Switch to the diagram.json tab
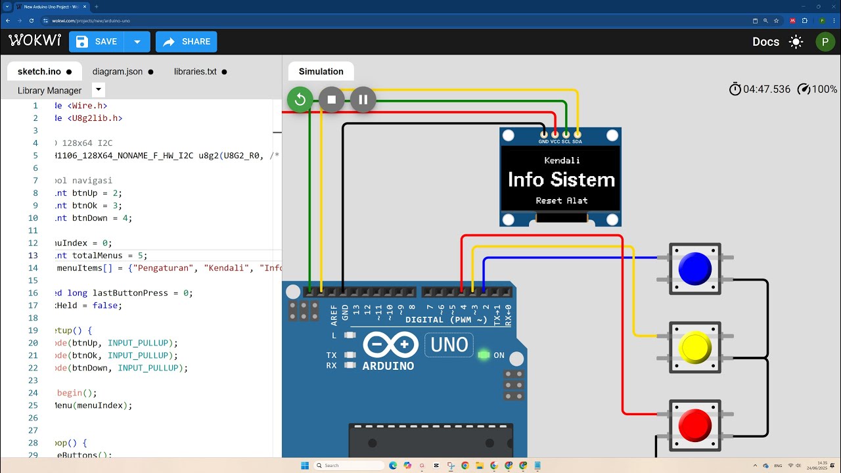This screenshot has height=473, width=841. click(123, 72)
